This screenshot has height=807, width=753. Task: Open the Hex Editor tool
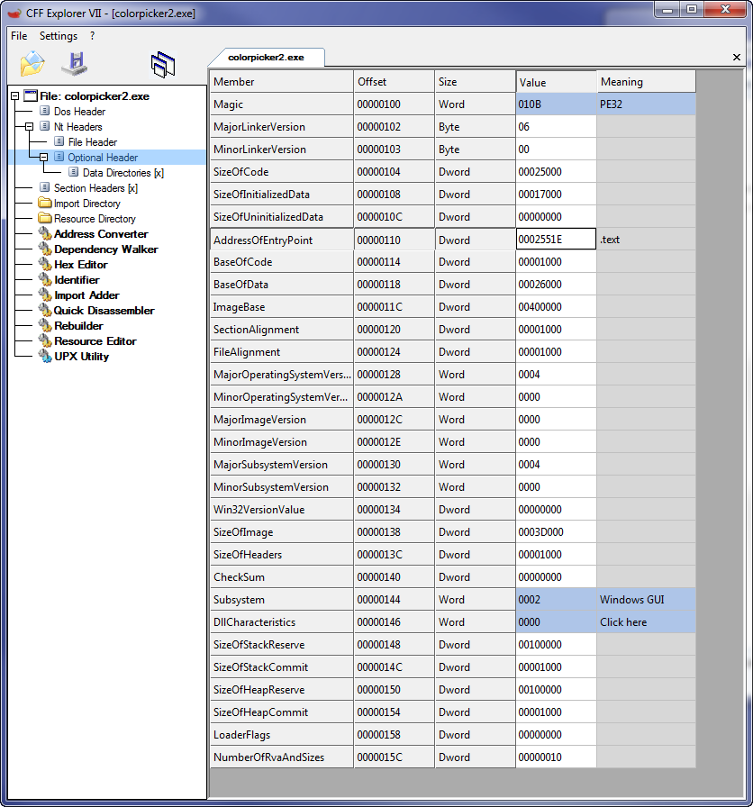pos(81,265)
